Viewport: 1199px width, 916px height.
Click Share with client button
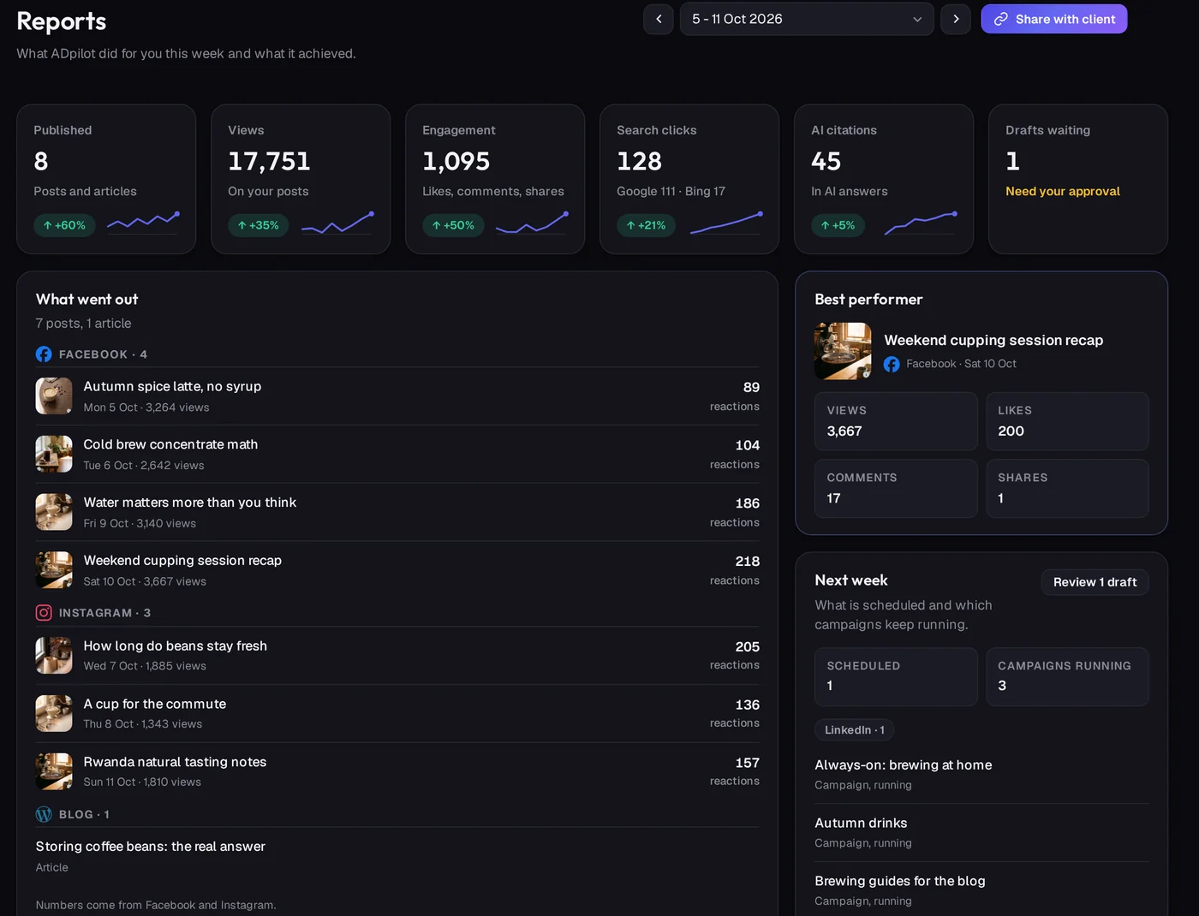click(x=1054, y=19)
